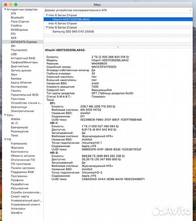Click the split-pane divider handle
This screenshot has width=196, height=221.
click(x=118, y=47)
